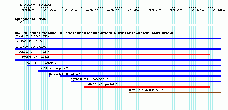Click ruler position 90339300
Screen dimensions: 228x110
113,10
